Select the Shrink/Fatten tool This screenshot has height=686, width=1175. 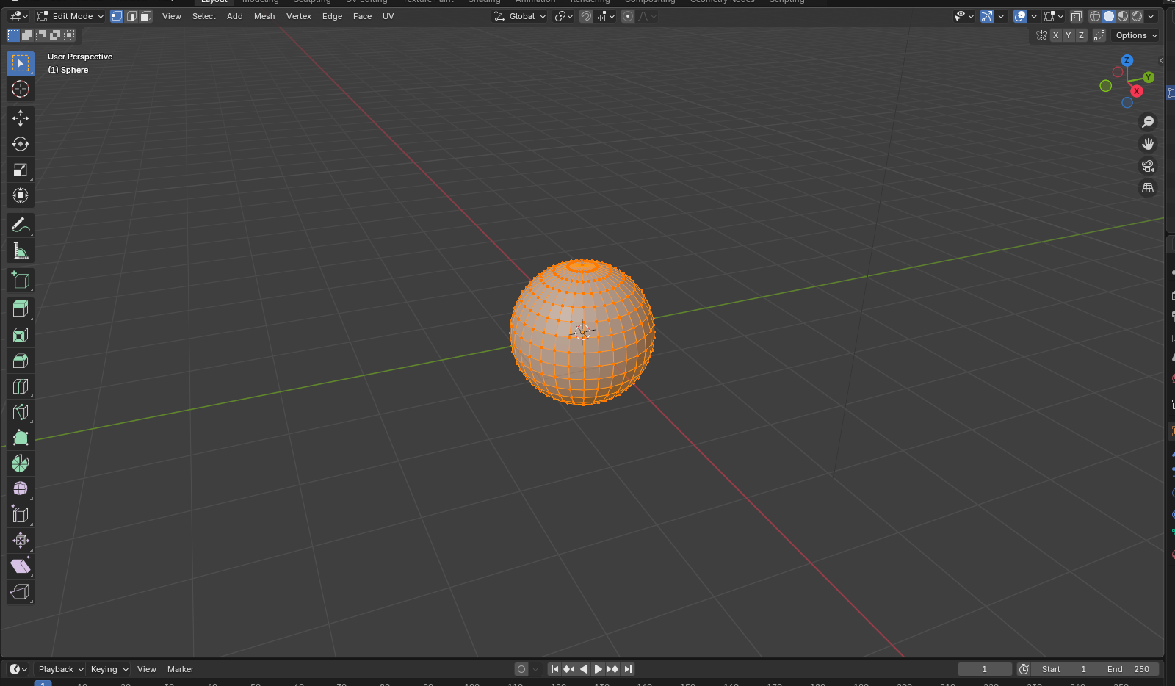pyautogui.click(x=21, y=541)
